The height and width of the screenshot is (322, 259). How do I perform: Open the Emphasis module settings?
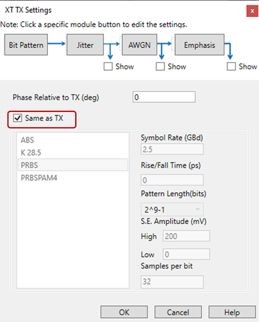click(x=199, y=45)
